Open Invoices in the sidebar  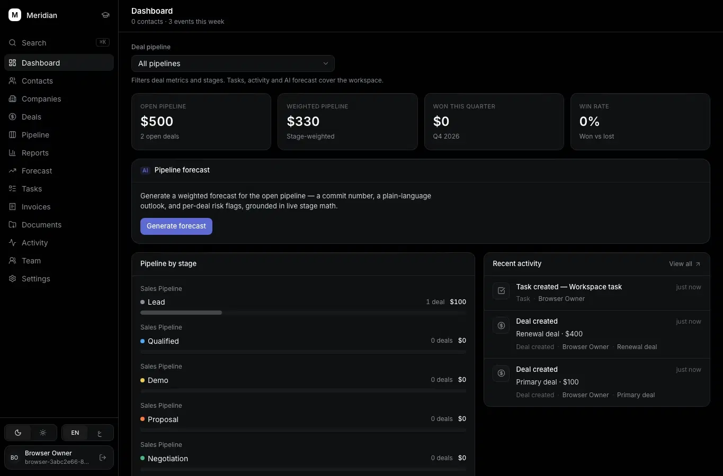pos(59,207)
